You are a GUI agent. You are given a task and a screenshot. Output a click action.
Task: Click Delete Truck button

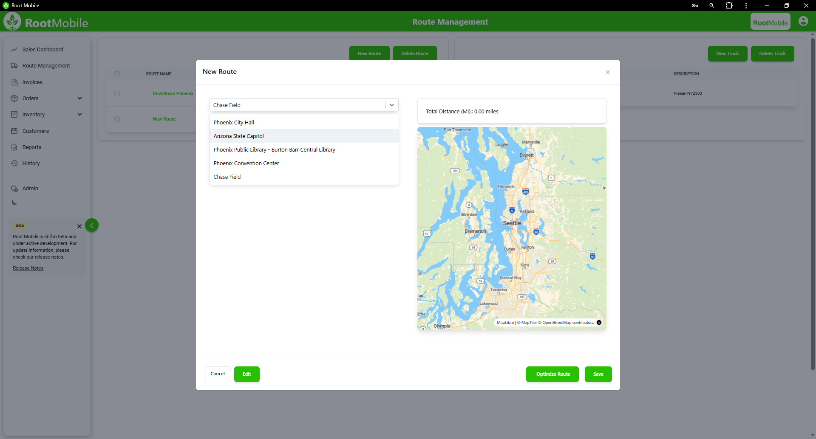(x=773, y=53)
